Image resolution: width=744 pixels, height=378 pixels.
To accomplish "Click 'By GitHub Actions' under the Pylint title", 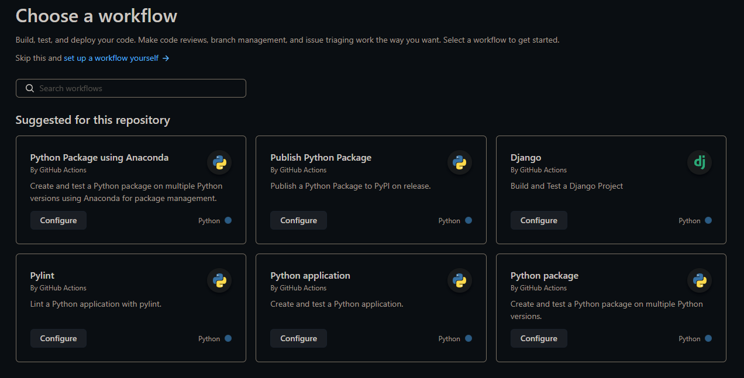I will tap(58, 288).
